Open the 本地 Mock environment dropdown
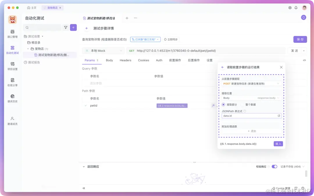Screen dimensions: 314x196 103,51
